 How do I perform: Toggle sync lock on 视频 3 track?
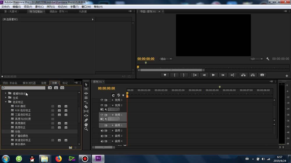(106, 100)
